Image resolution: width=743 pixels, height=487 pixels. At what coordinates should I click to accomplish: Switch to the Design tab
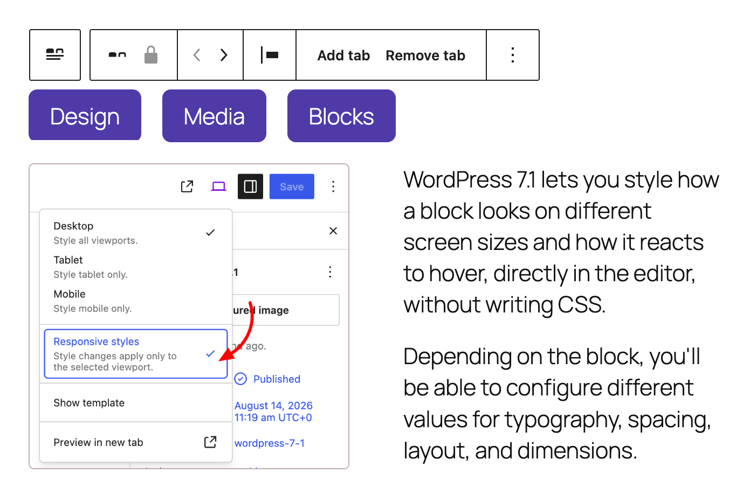[85, 116]
